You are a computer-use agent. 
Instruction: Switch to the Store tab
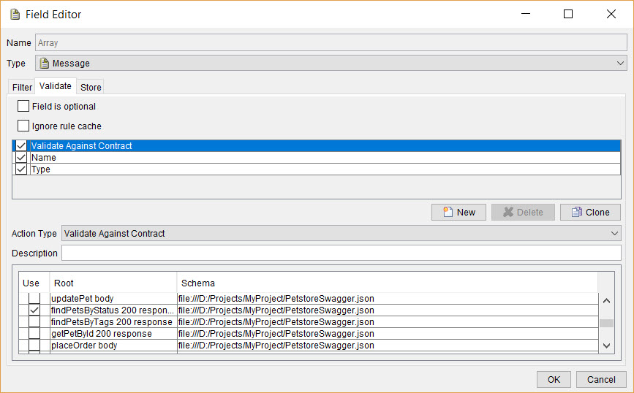click(91, 87)
